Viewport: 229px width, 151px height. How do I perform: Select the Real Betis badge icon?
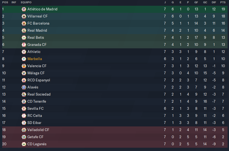tap(24, 37)
